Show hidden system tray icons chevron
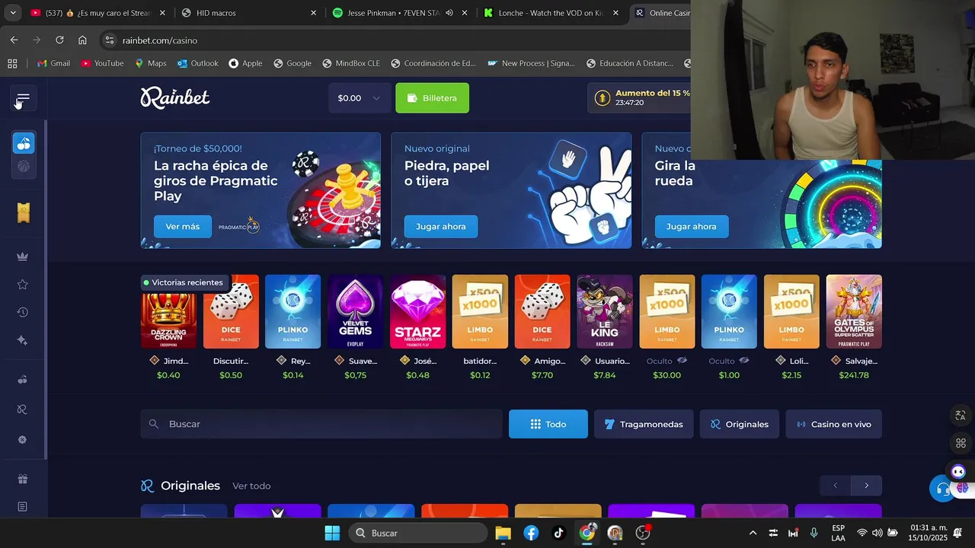Viewport: 975px width, 548px height. pos(753,533)
